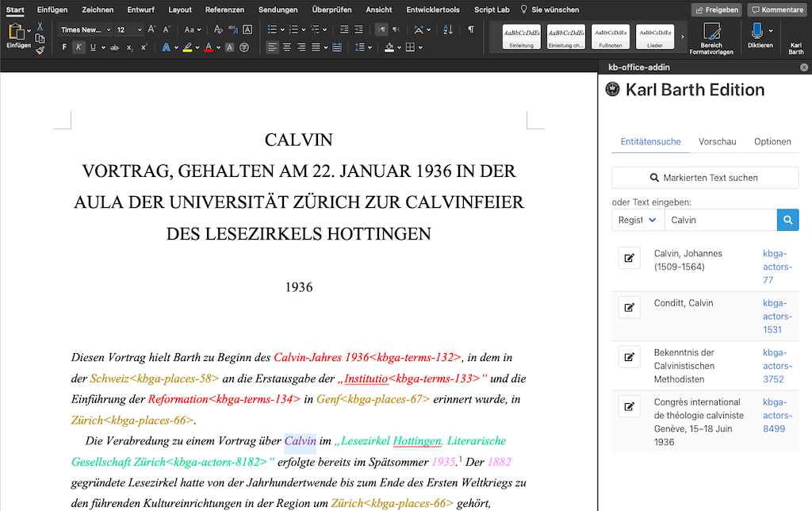Click the Einfügen paste icon
This screenshot has height=511, width=812.
pos(17,33)
